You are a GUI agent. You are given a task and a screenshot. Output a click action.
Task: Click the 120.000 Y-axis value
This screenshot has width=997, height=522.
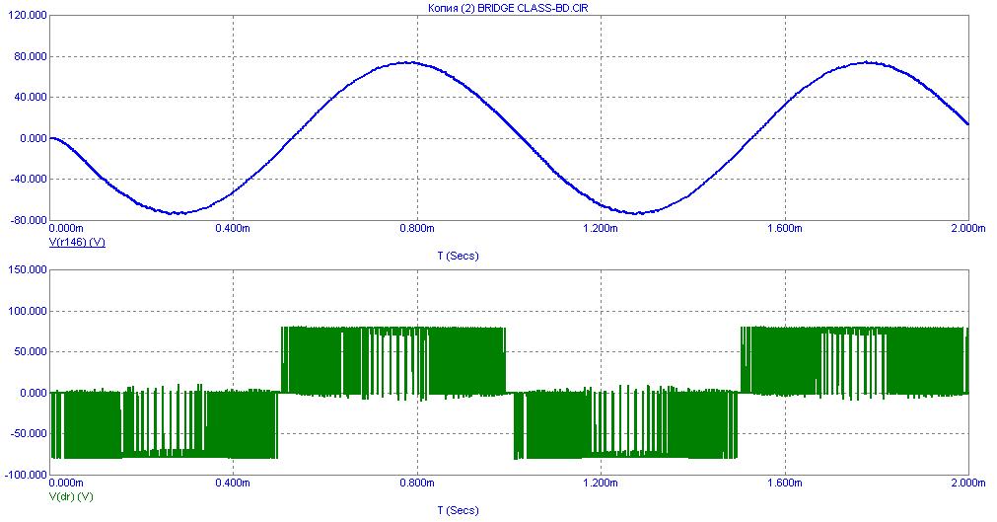pos(28,15)
